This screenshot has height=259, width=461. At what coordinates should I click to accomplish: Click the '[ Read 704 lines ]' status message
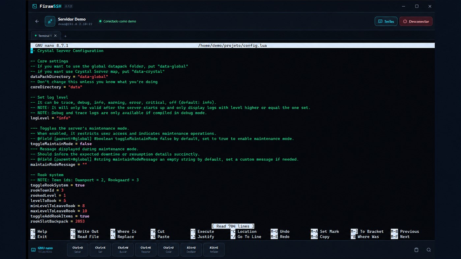(x=233, y=226)
